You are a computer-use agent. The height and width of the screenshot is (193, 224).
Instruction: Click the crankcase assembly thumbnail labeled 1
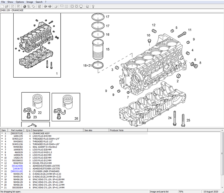[x=37, y=45]
